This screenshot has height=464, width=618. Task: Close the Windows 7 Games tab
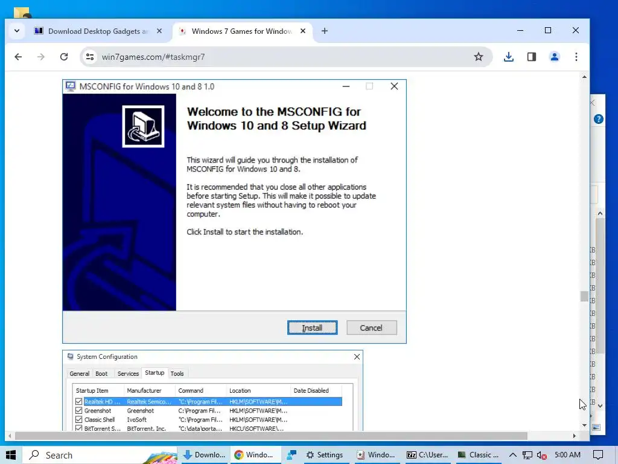pos(303,31)
